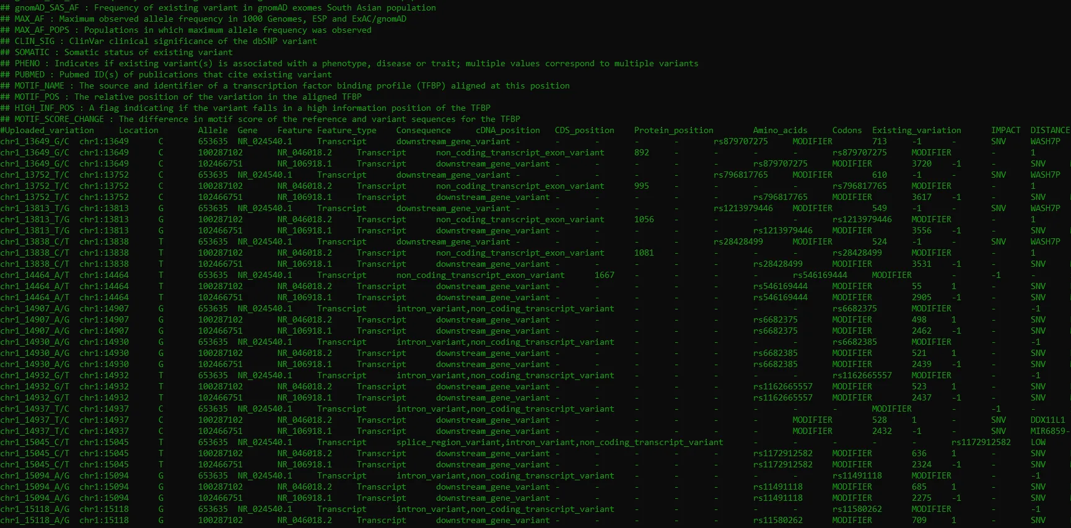Select the Protein_position column header
This screenshot has height=528, width=1071.
674,131
